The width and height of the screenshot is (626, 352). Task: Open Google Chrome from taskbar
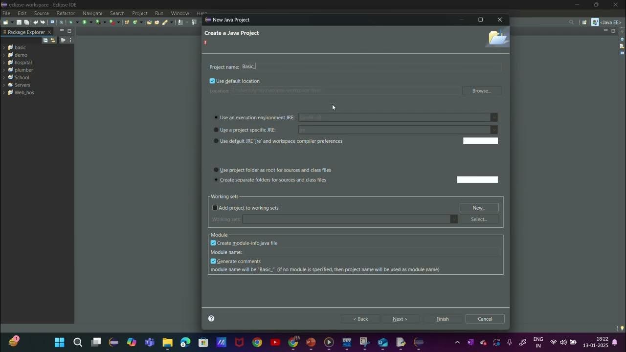257,342
